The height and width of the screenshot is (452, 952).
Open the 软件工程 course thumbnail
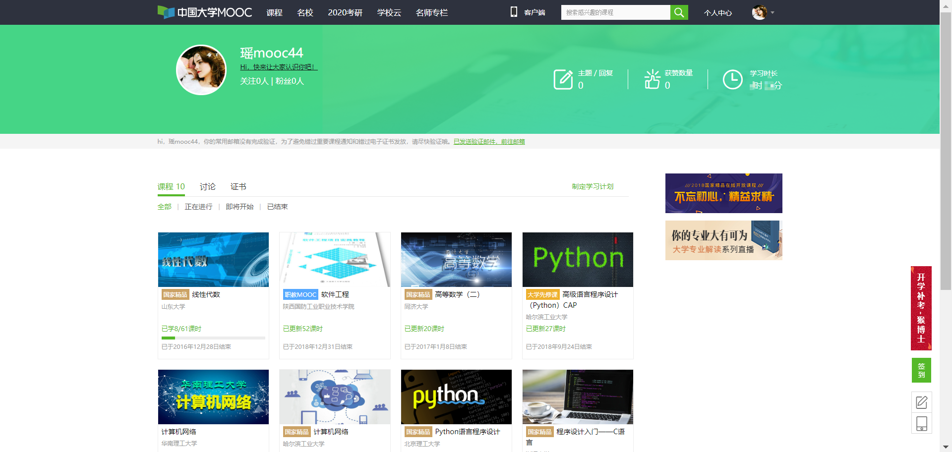point(335,260)
